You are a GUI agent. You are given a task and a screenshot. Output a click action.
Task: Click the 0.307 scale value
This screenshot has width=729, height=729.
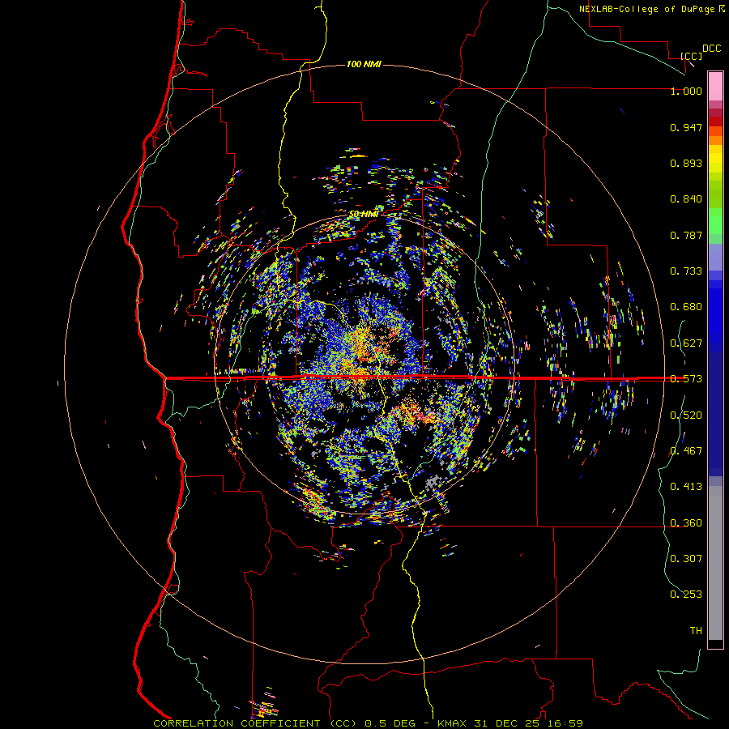tap(686, 559)
